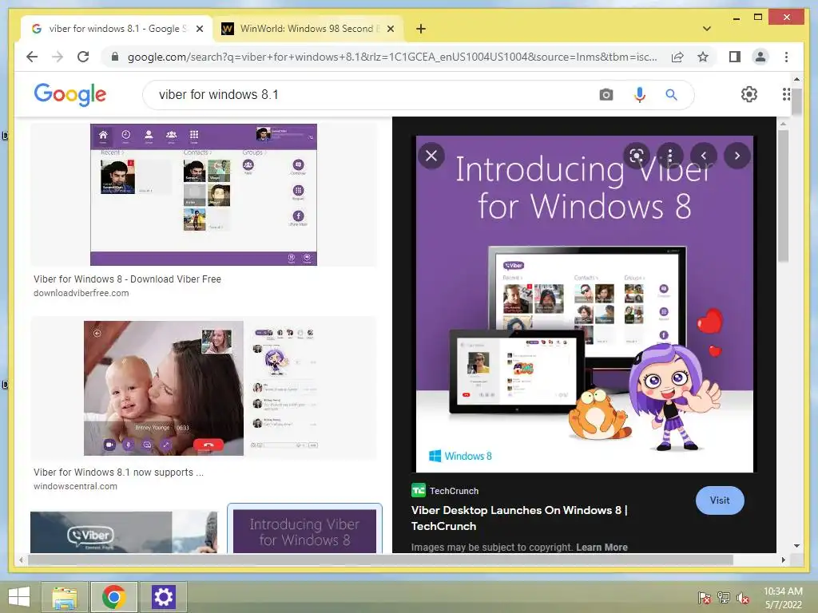Click windowscentral.com source text
This screenshot has width=818, height=613.
75,486
